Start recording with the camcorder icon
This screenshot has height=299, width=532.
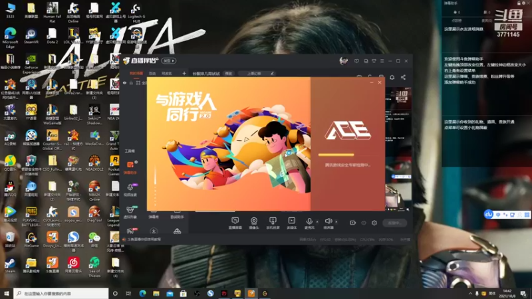click(x=352, y=223)
